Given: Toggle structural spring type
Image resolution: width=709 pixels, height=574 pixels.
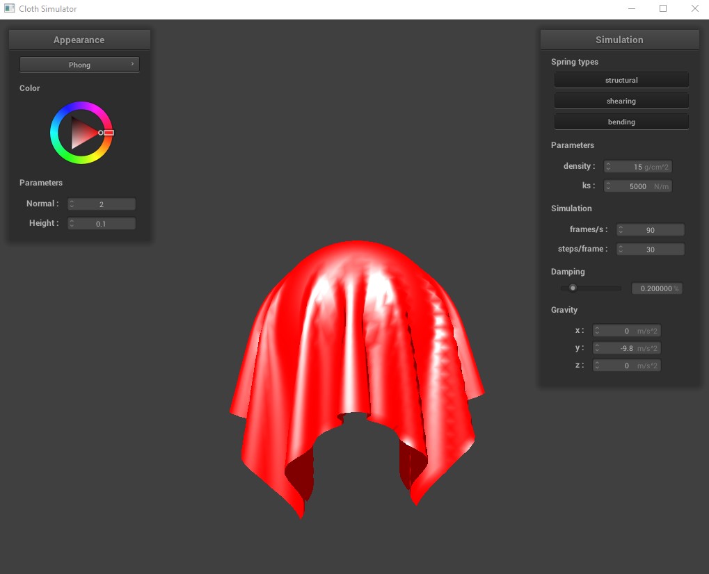Looking at the screenshot, I should (621, 80).
